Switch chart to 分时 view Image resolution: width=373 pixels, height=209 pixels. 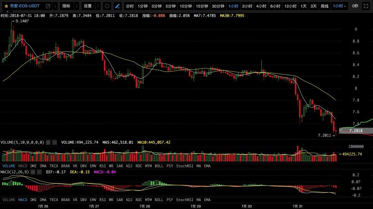[130, 6]
